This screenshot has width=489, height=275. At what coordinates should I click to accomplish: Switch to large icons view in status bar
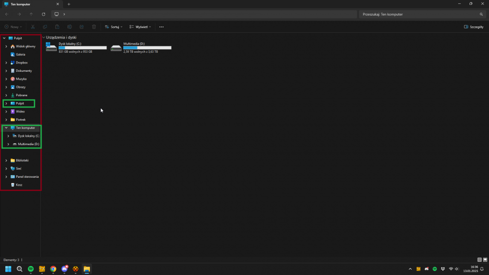pos(485,260)
